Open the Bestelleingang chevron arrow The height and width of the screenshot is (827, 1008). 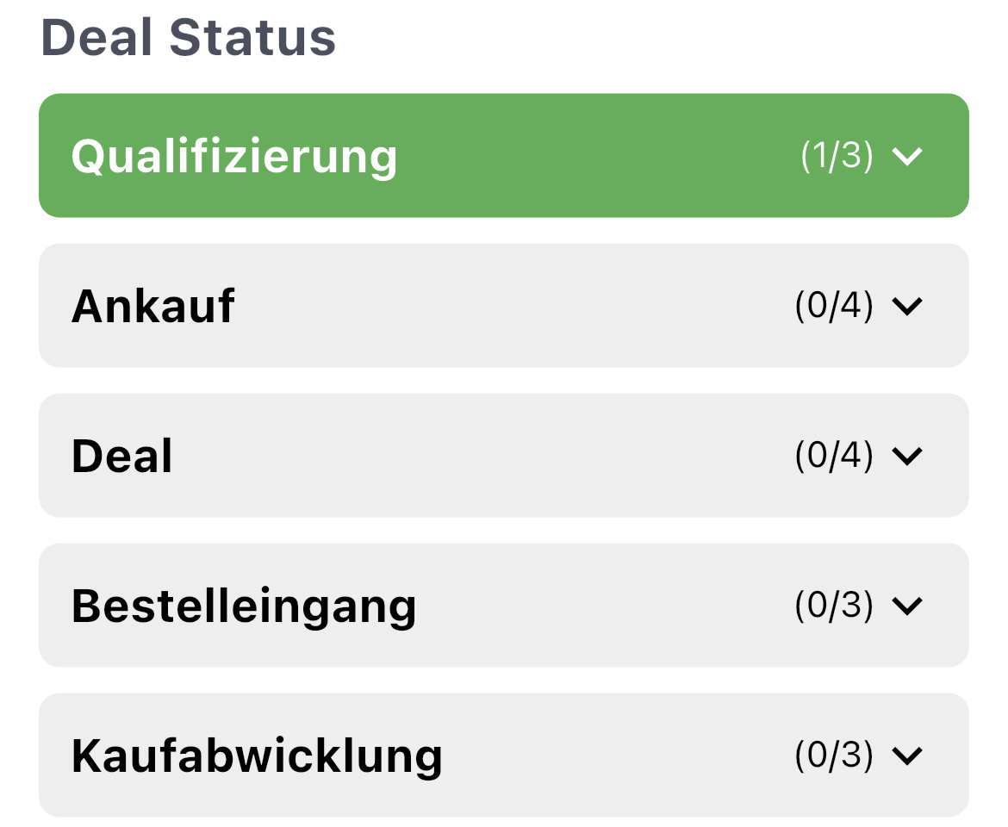pos(907,606)
